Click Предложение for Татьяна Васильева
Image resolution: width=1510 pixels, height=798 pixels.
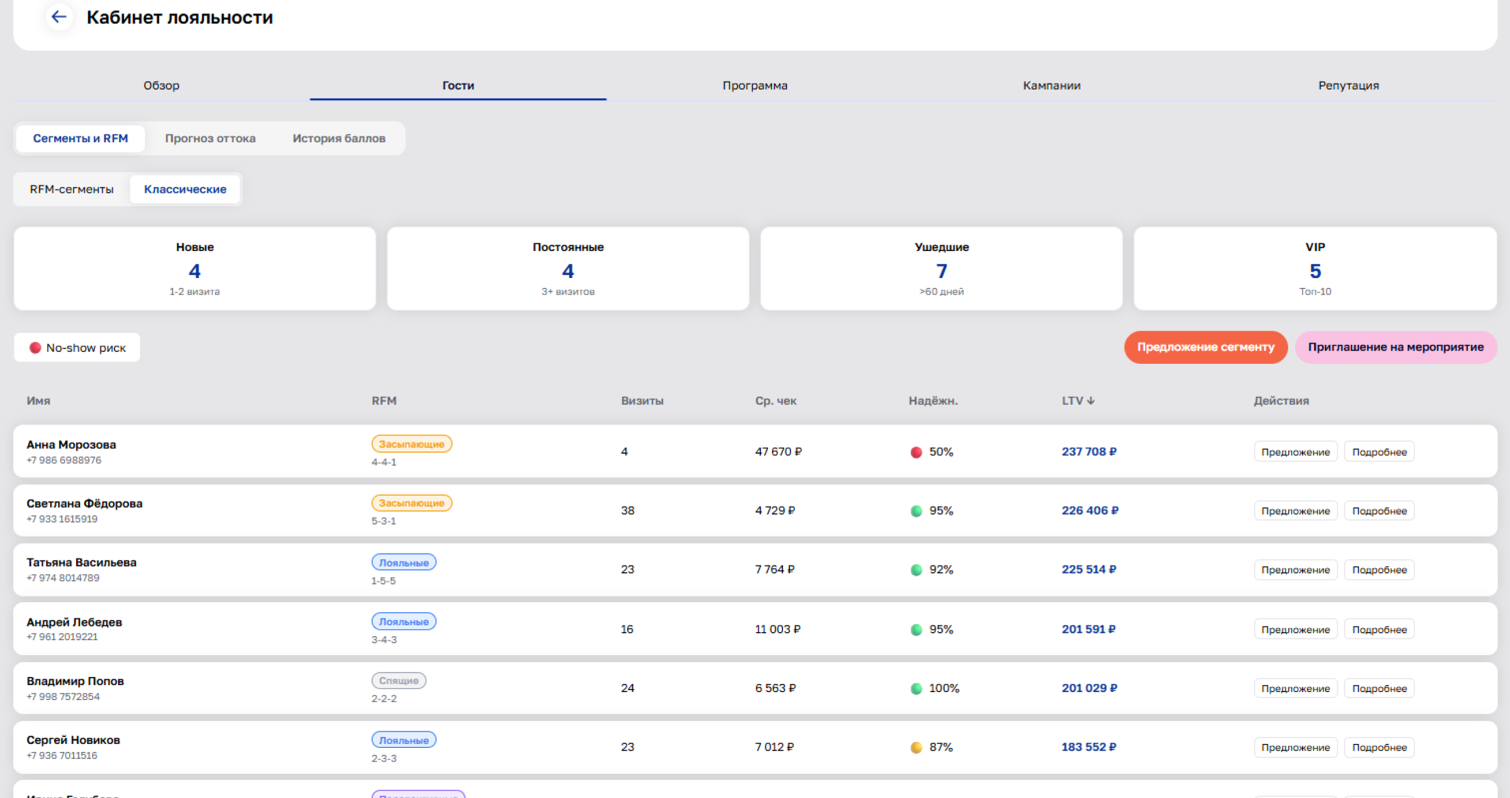1296,569
